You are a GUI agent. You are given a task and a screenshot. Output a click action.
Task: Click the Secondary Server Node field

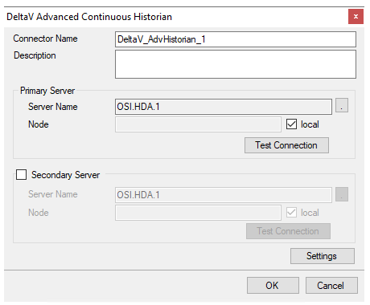tap(198, 213)
